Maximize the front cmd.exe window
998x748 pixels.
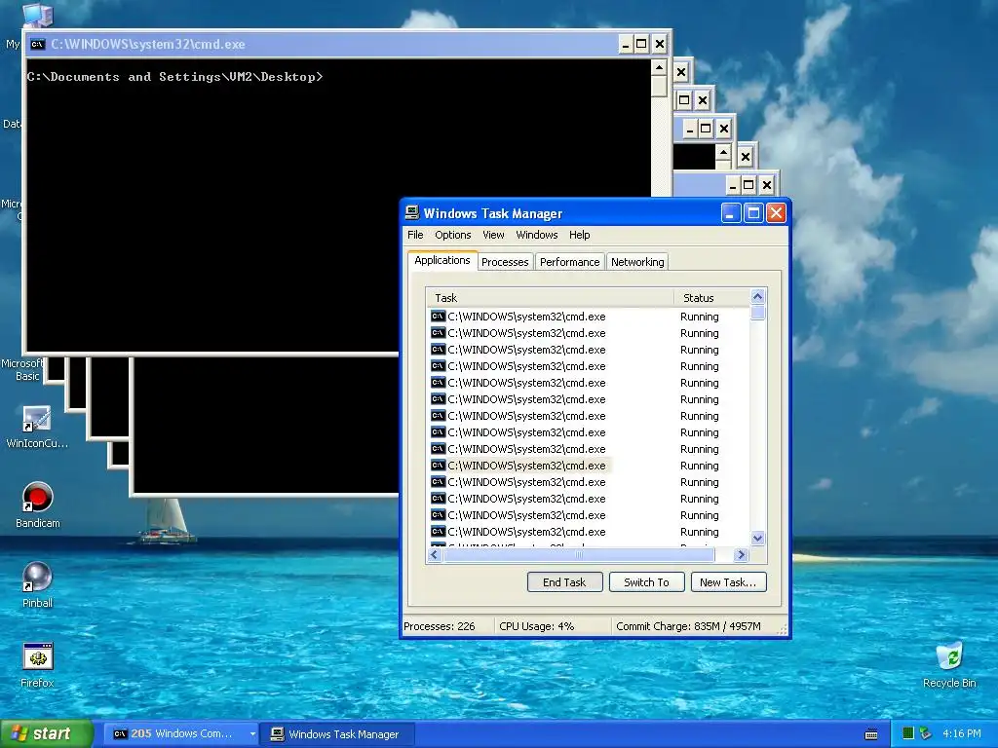coord(641,44)
